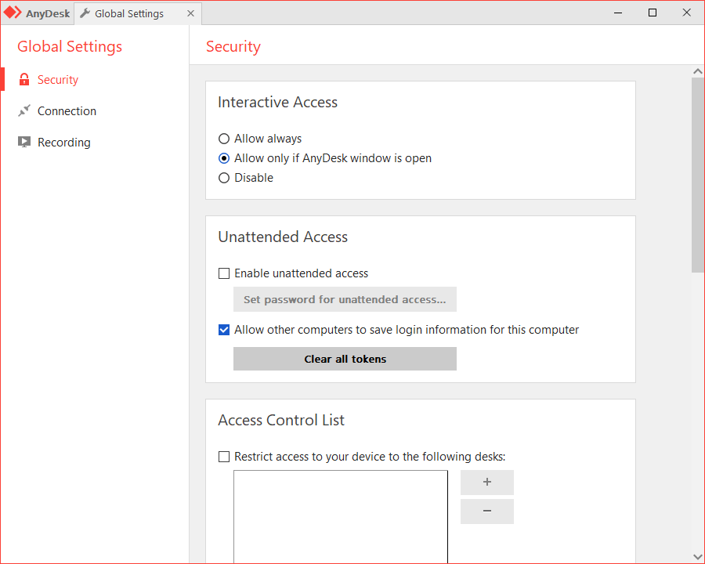Image resolution: width=705 pixels, height=564 pixels.
Task: Close the Global Settings tab
Action: click(190, 13)
